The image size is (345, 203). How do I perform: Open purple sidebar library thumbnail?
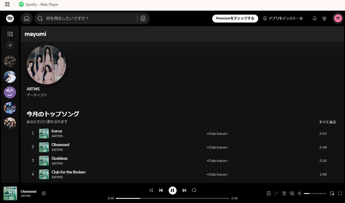tap(10, 93)
